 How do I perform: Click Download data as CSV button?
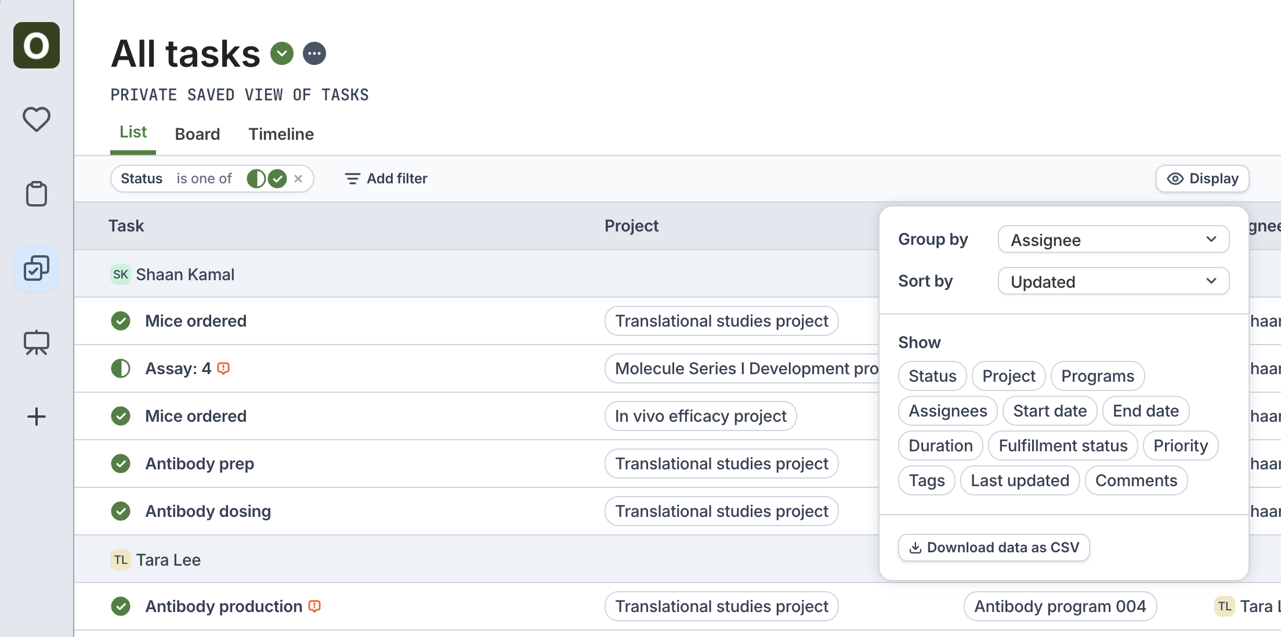(993, 548)
